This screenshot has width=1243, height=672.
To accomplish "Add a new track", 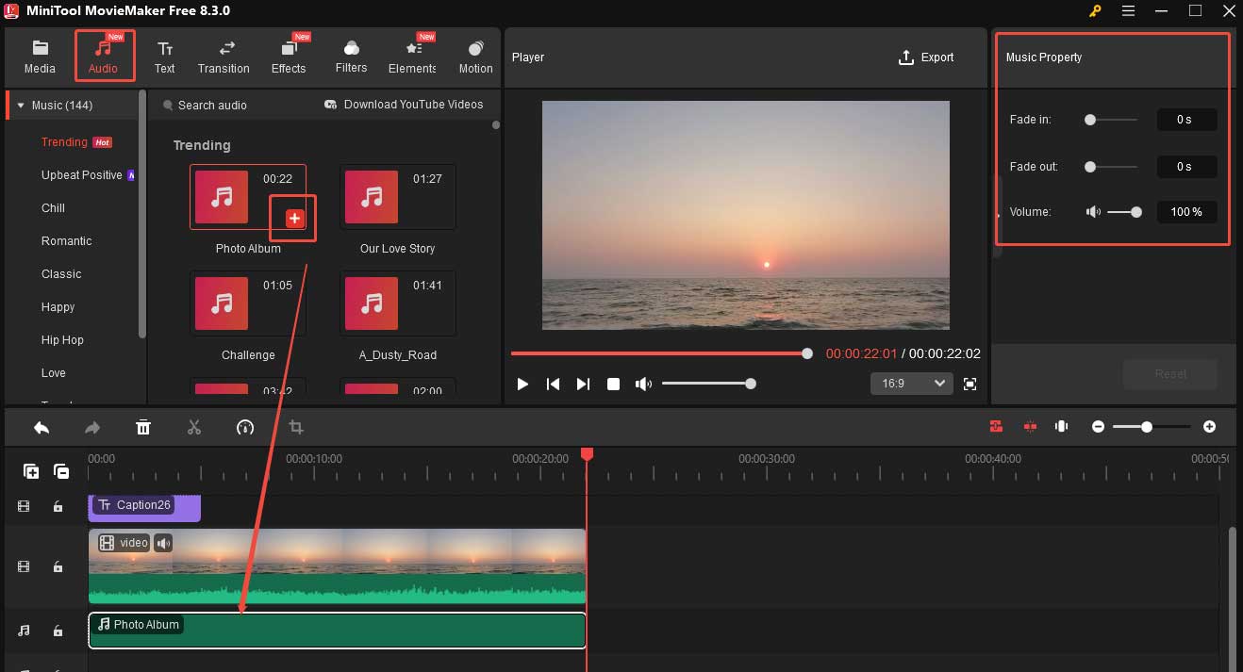I will tap(31, 471).
